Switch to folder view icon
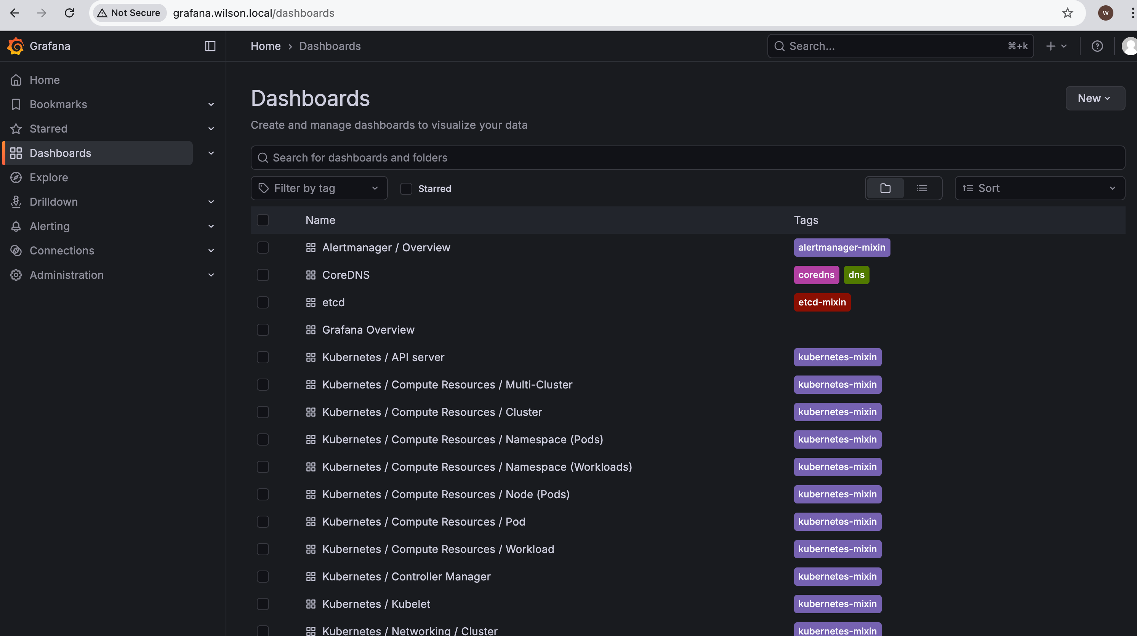 [x=885, y=189]
